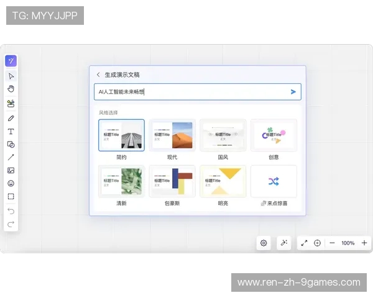
Task: Select the 现代 style thumbnail
Action: [x=172, y=135]
